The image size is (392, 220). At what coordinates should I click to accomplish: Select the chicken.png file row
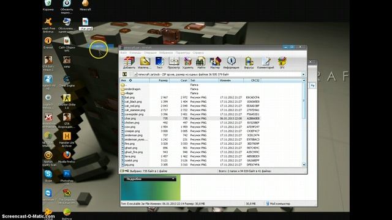(190, 123)
